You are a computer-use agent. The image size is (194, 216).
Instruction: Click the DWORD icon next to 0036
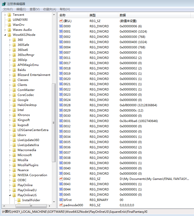(61, 147)
